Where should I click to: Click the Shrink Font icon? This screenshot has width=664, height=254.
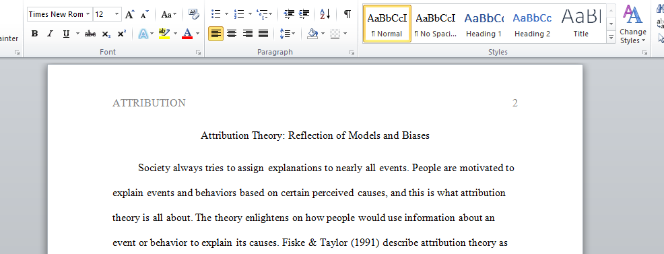point(144,14)
